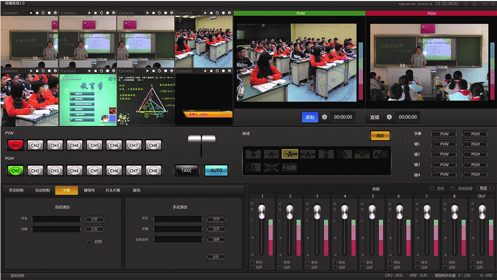
Task: Mute audio channel 1 with 静音 checkbox
Action: [252, 262]
